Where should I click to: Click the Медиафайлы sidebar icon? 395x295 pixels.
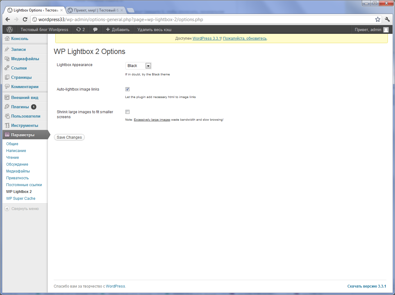click(7, 59)
